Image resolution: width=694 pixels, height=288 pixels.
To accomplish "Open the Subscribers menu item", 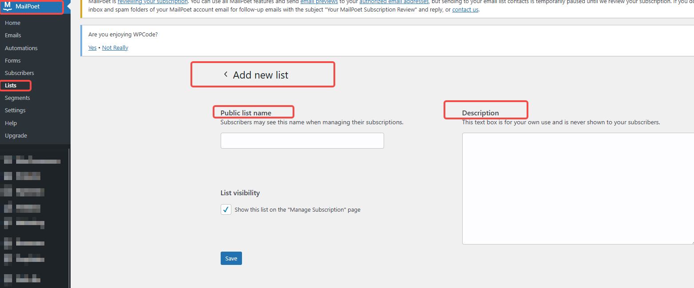I will click(19, 73).
